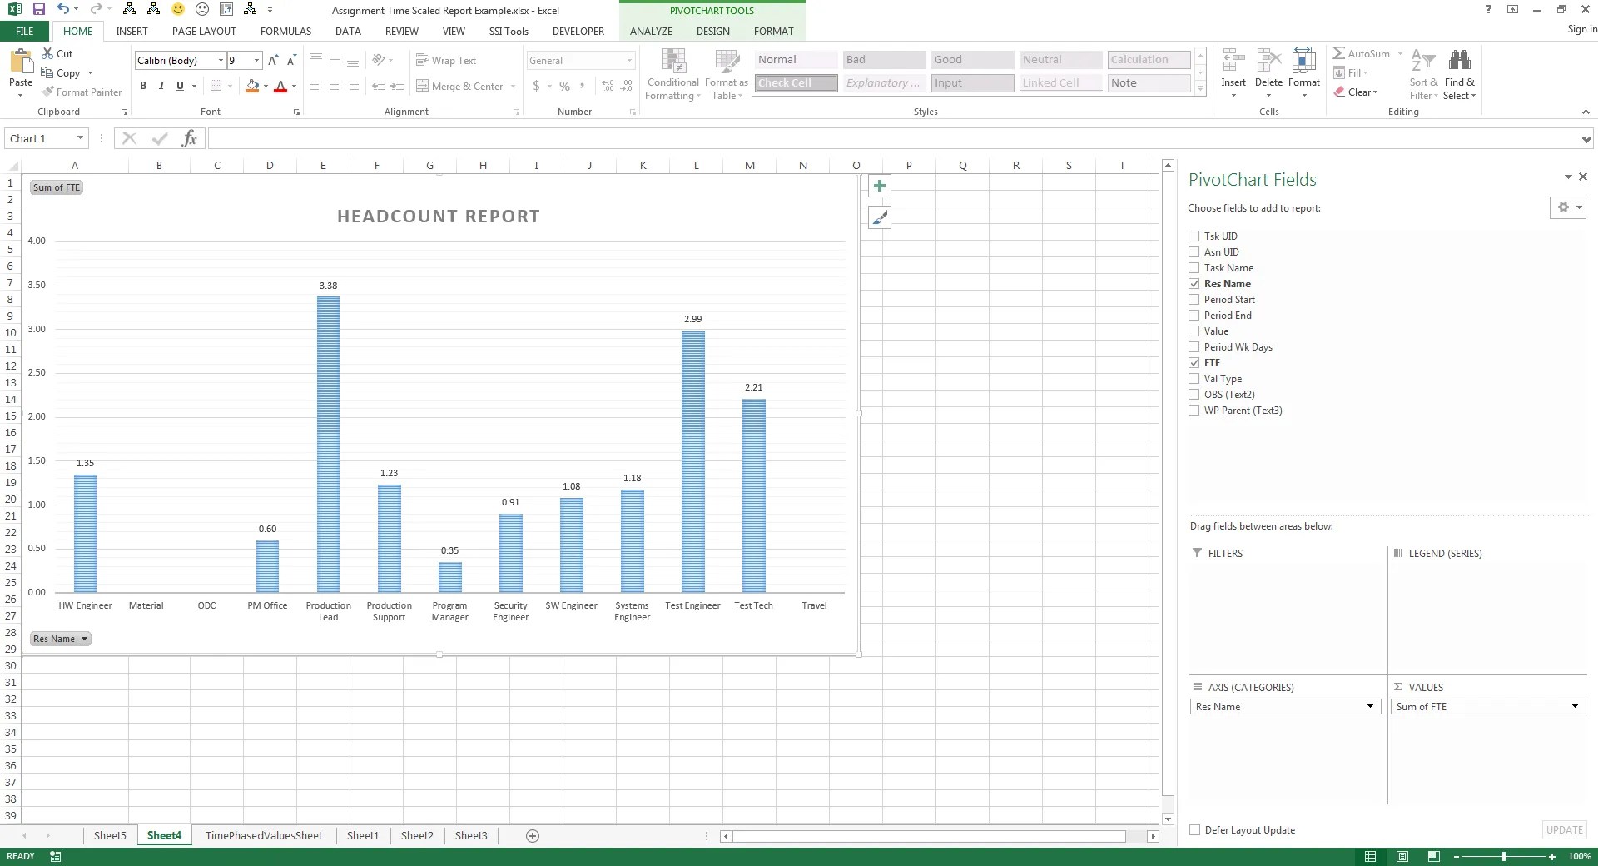
Task: Open the Res Name axis field dropdown
Action: tap(1370, 706)
